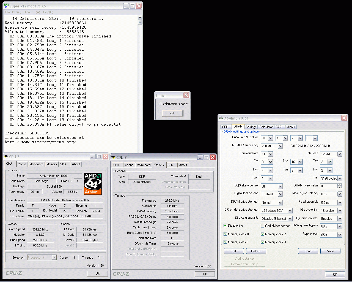The image size is (352, 282).
Task: Click Frequency 276.0 MHz value
Action: [x=172, y=200]
